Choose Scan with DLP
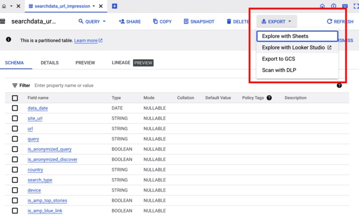 click(x=297, y=70)
